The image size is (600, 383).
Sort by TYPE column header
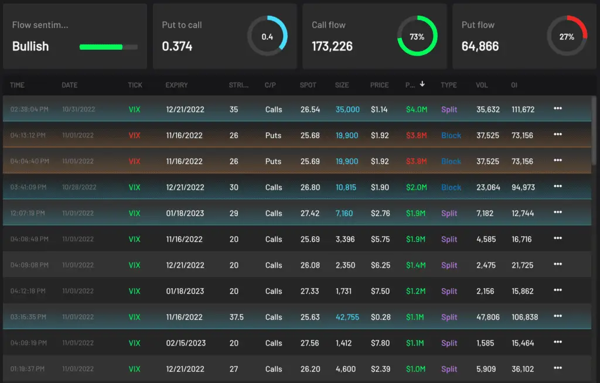click(448, 85)
